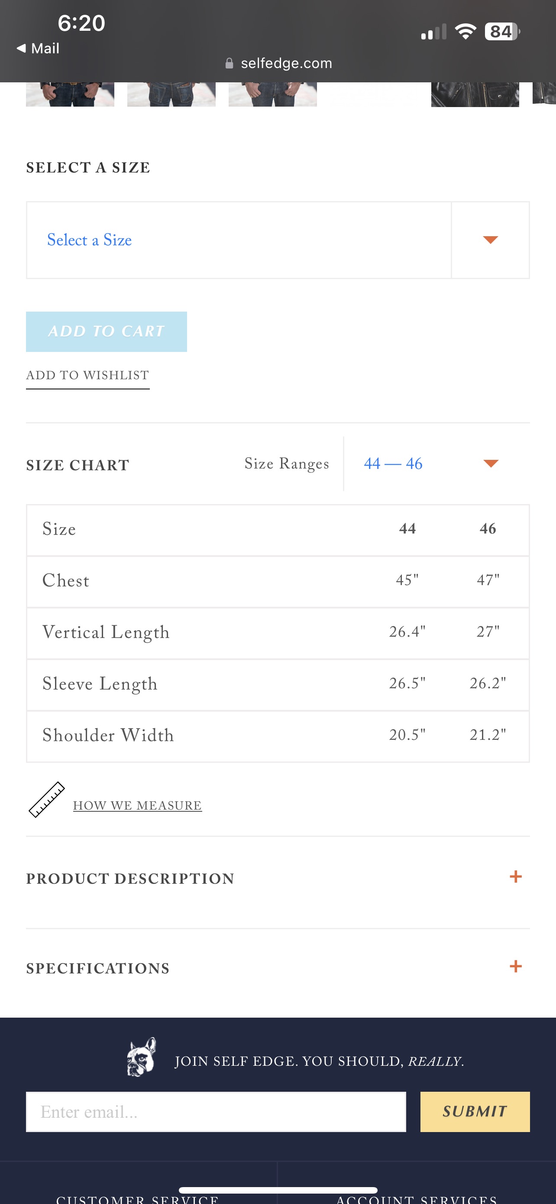Click the Add to Cart button
The width and height of the screenshot is (556, 1204).
107,332
